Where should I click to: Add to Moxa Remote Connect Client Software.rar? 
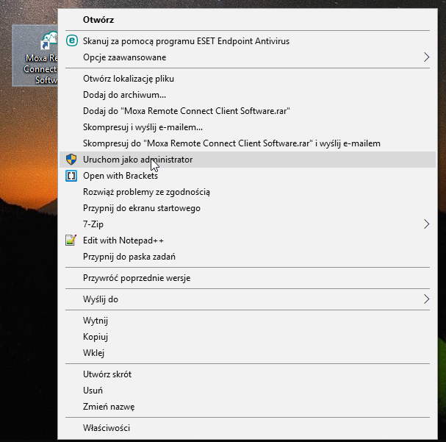(187, 111)
